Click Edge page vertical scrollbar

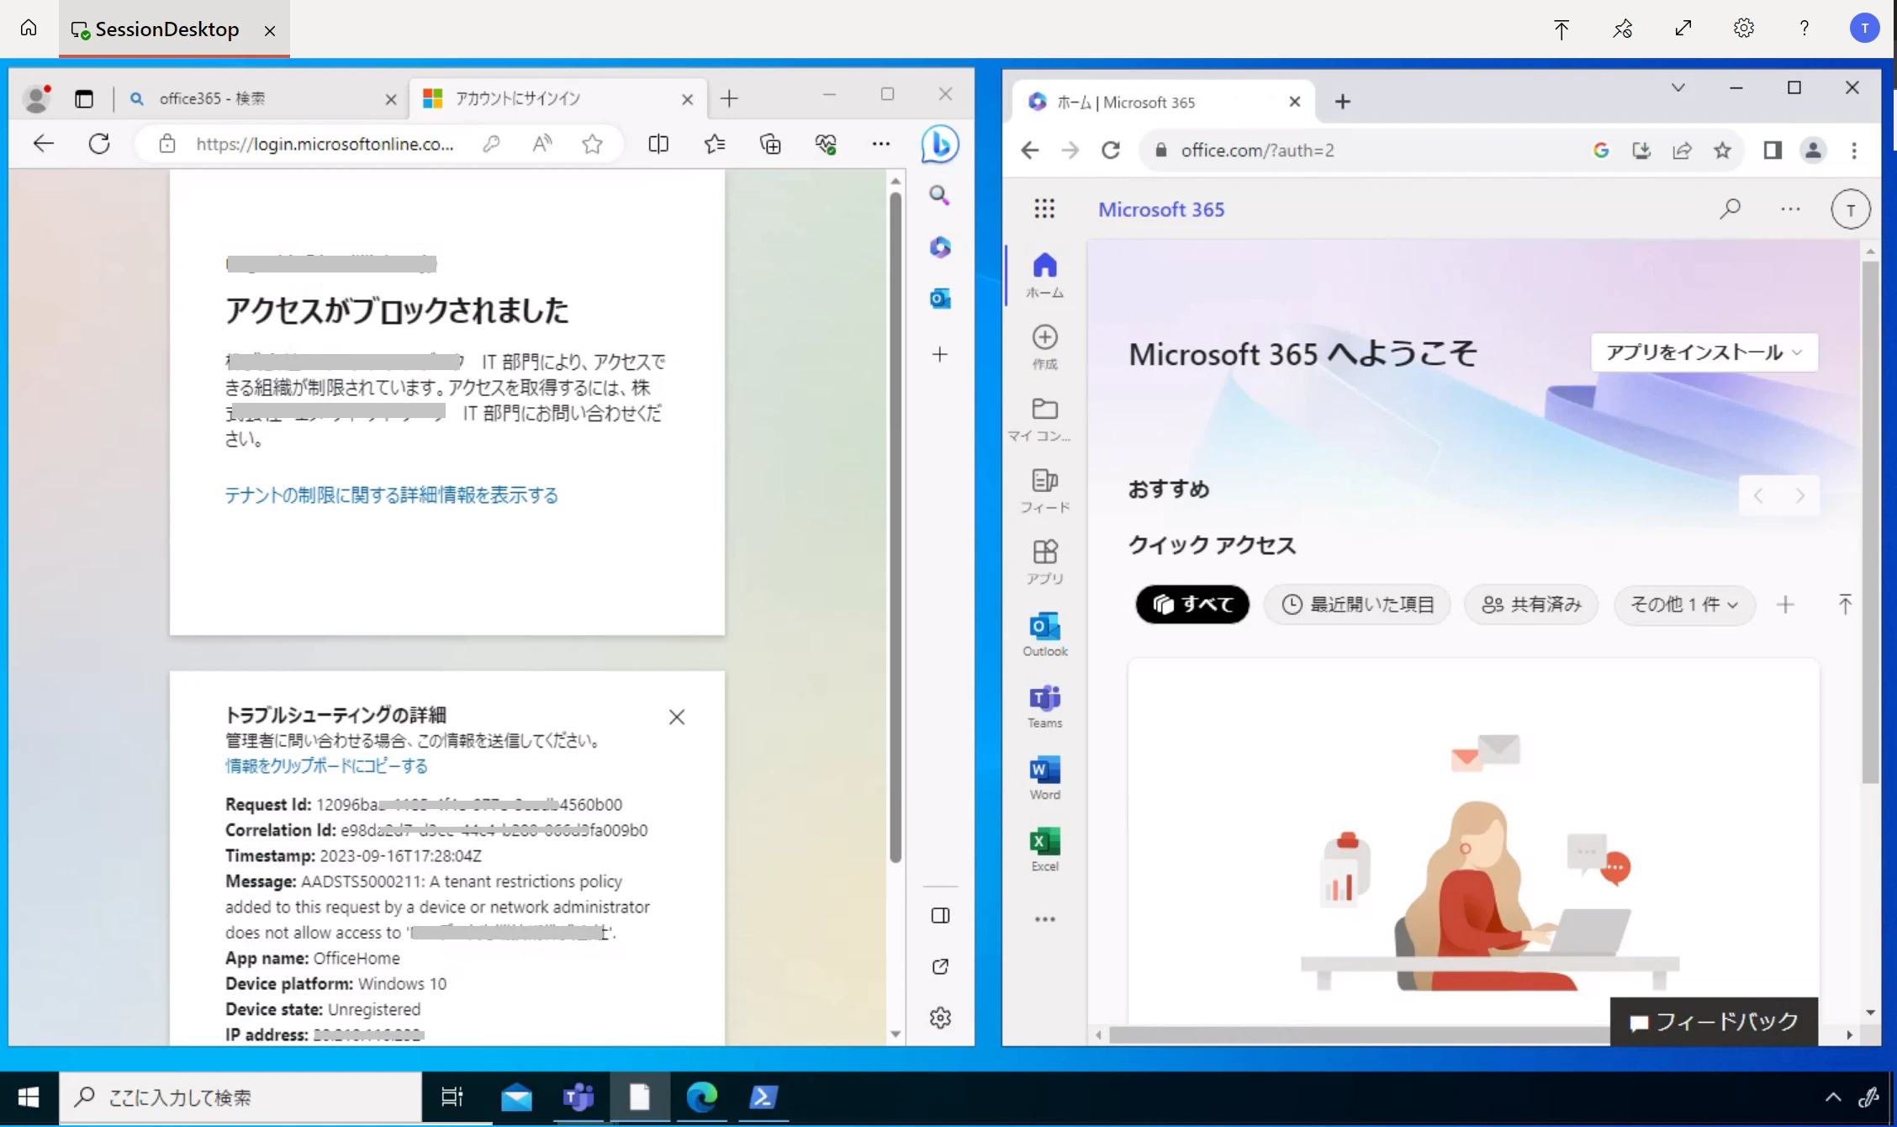click(896, 526)
